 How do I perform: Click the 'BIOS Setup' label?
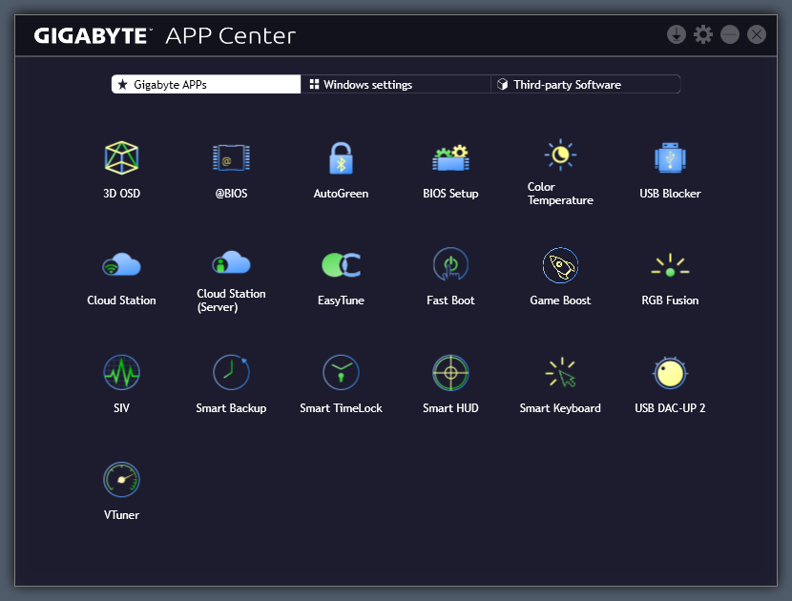tap(450, 194)
